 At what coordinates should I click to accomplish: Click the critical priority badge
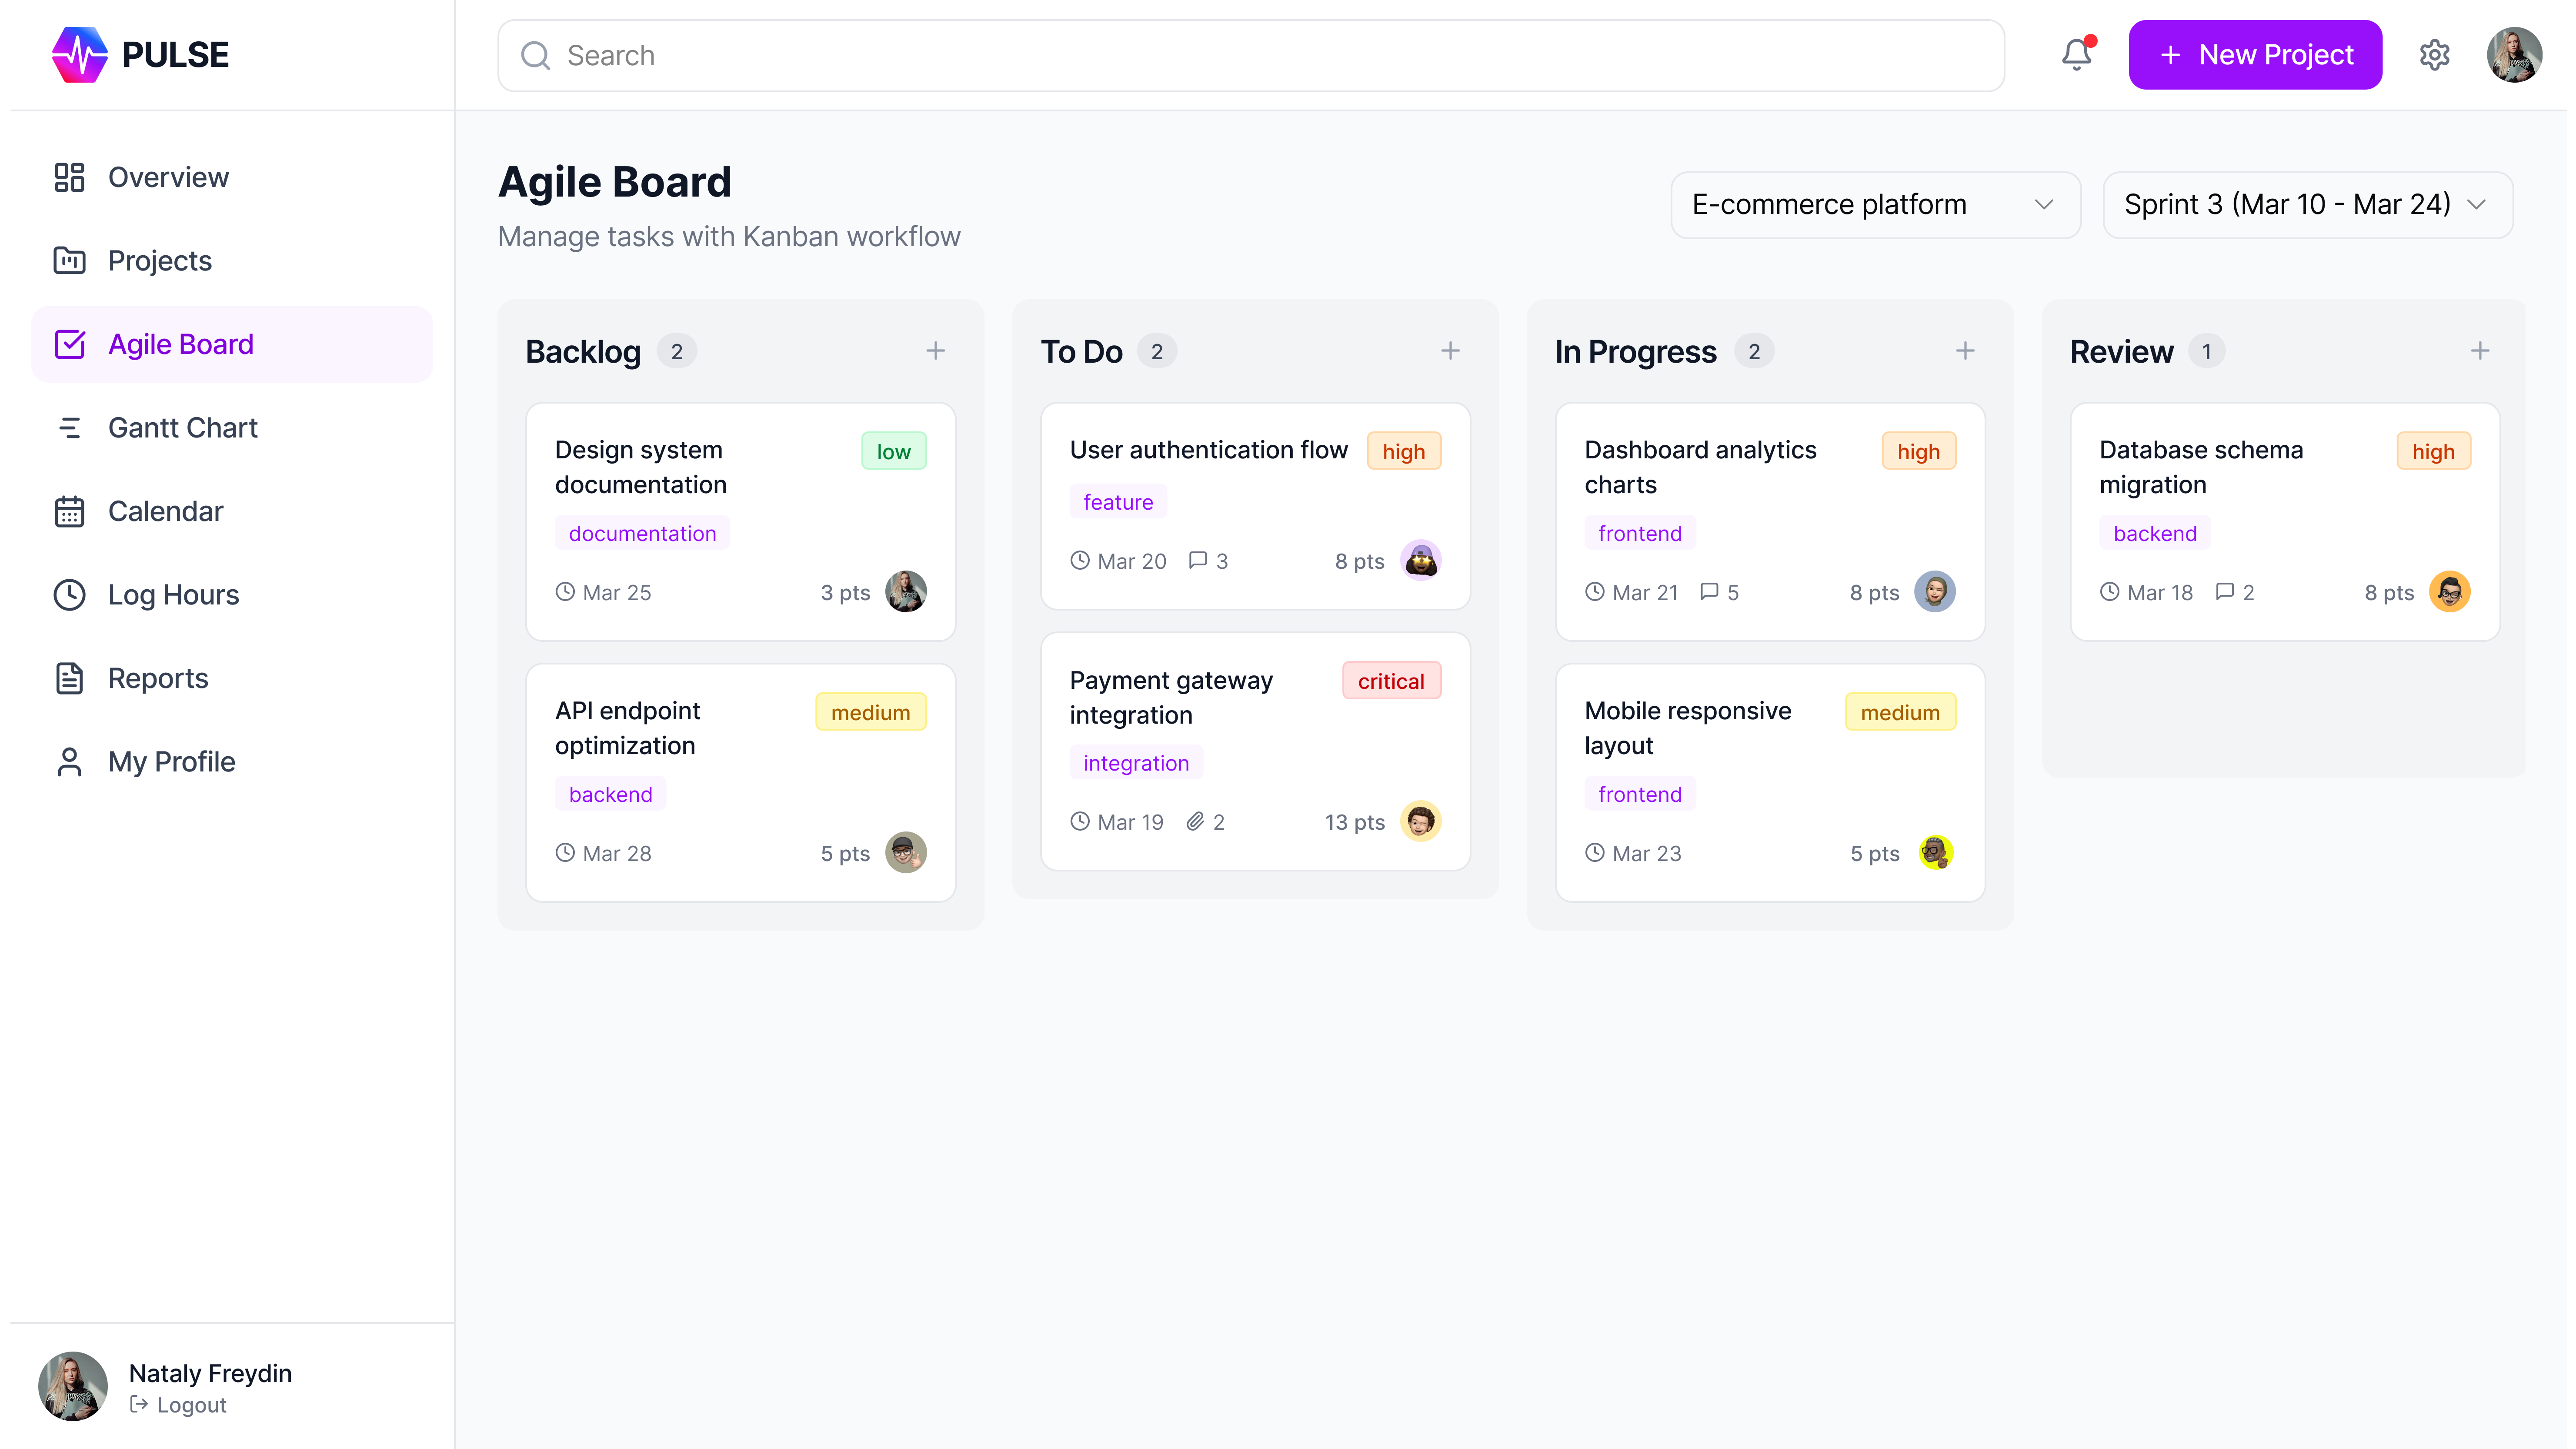1391,681
